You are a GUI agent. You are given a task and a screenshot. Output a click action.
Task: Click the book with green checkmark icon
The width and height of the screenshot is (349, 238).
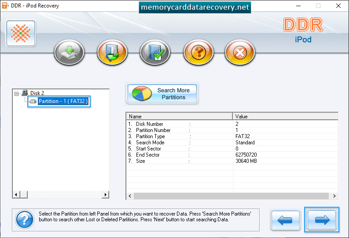coord(155,52)
